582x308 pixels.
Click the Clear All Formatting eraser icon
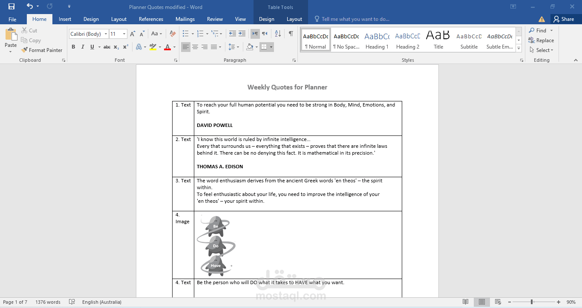(x=173, y=34)
